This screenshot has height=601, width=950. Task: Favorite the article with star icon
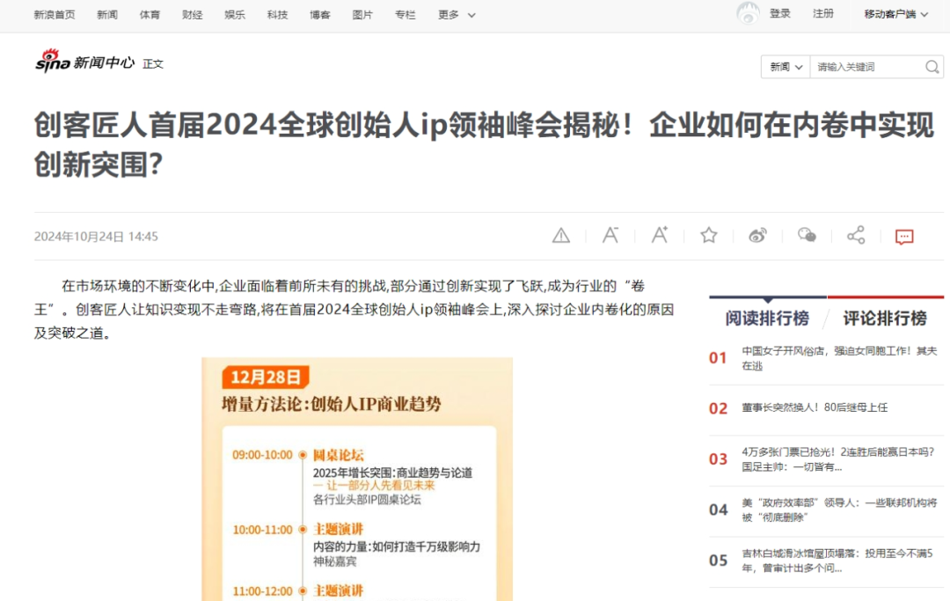coord(708,235)
